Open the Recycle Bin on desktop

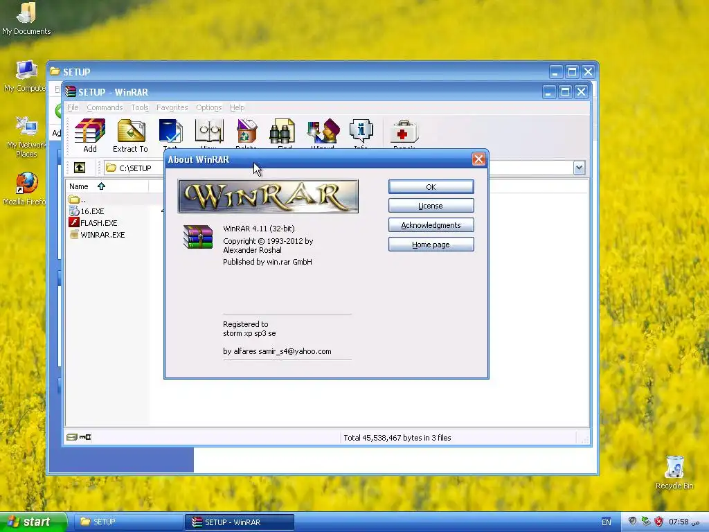point(674,472)
